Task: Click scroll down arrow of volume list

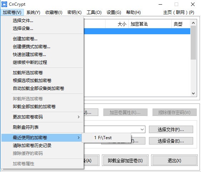Action: (193, 93)
